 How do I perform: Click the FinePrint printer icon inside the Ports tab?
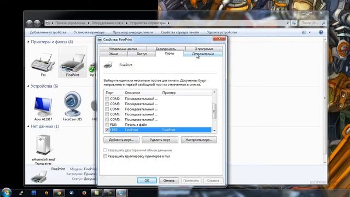coord(108,65)
